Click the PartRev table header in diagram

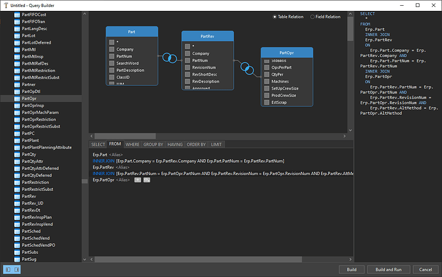point(208,37)
